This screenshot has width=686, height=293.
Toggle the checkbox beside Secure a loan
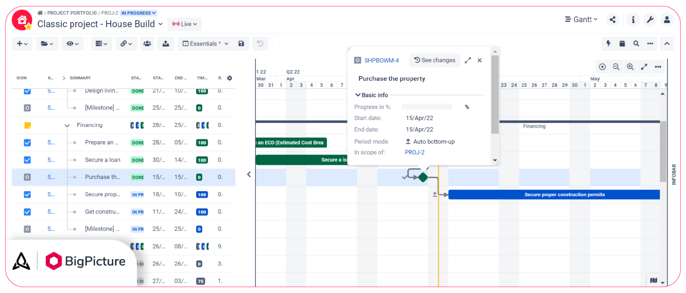[x=27, y=159]
